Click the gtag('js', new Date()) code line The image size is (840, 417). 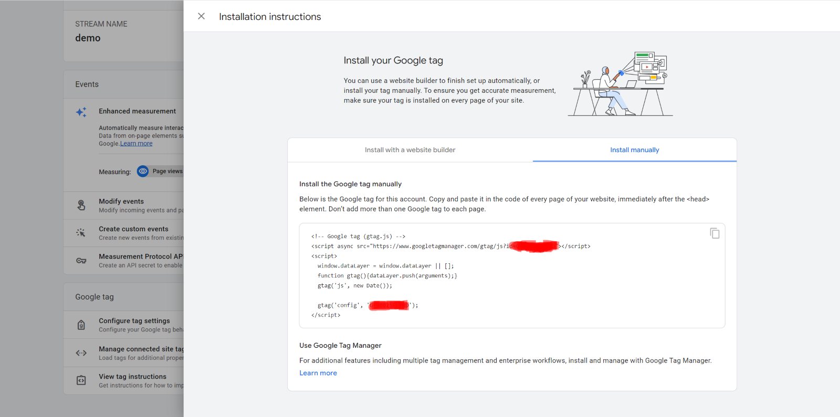coord(354,286)
